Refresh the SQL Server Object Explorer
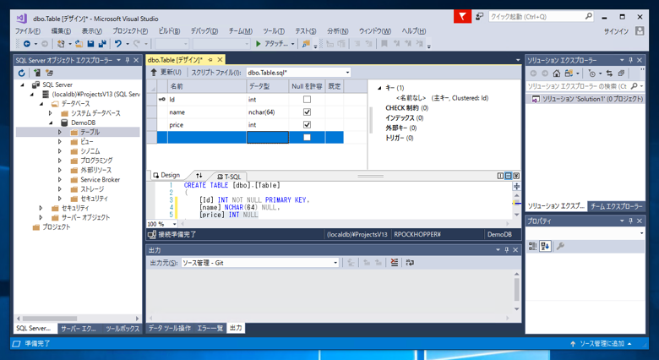This screenshot has width=659, height=360. (x=21, y=73)
